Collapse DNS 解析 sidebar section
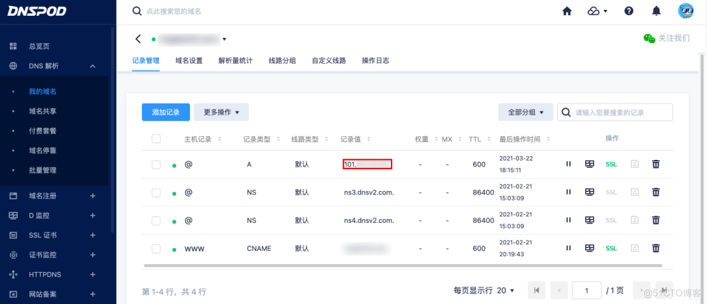707x304 pixels. click(92, 66)
